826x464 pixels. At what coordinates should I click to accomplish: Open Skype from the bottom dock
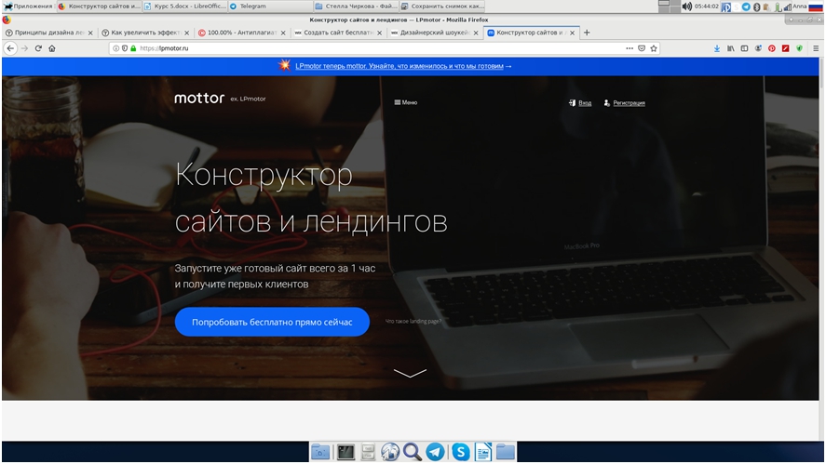pos(460,452)
